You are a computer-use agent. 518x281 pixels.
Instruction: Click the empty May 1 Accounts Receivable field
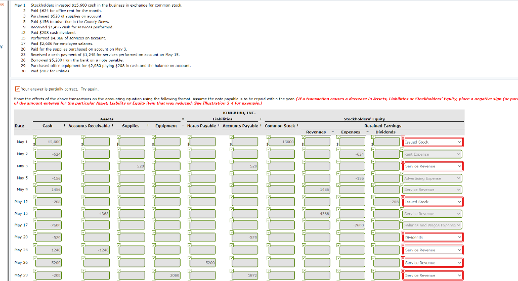(x=97, y=142)
